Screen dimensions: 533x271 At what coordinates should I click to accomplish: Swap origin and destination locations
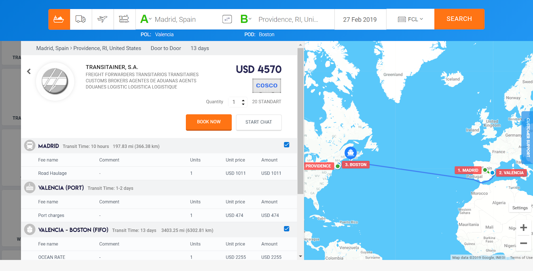pyautogui.click(x=227, y=19)
